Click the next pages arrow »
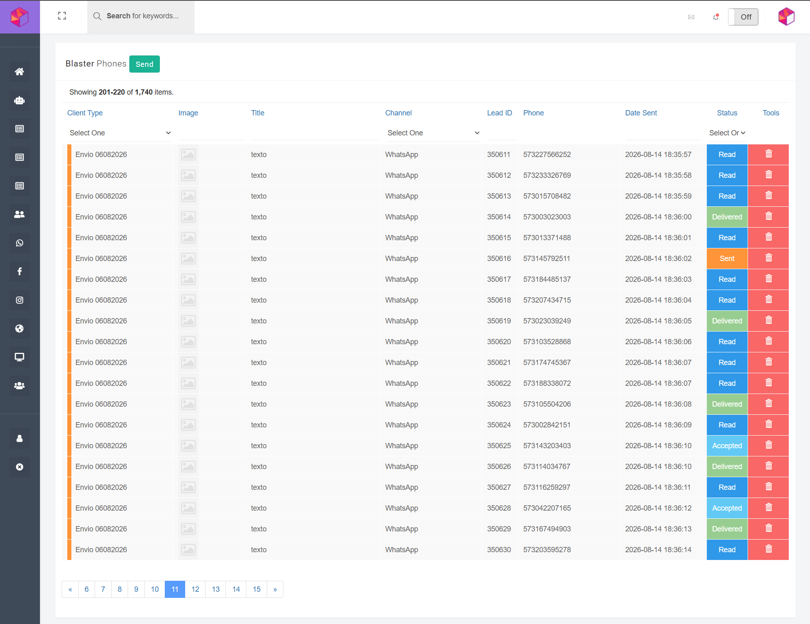Screen dimensions: 810x624 (x=275, y=589)
